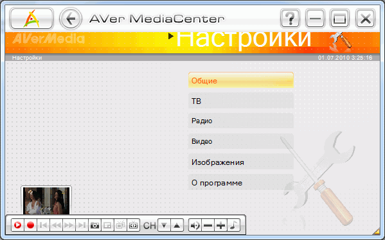This screenshot has height=240, width=385.
Task: Open the Радио settings section
Action: click(241, 121)
